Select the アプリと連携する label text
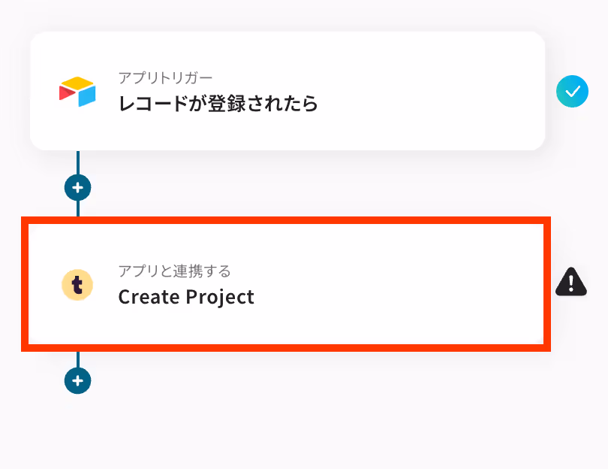This screenshot has height=469, width=608. [174, 271]
